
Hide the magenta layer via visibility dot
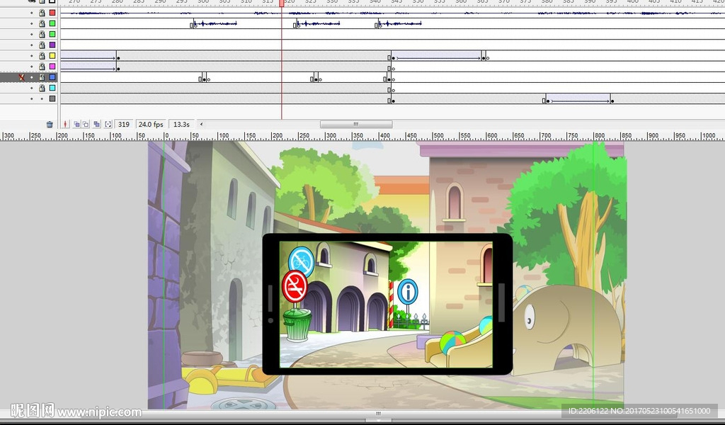pos(31,67)
